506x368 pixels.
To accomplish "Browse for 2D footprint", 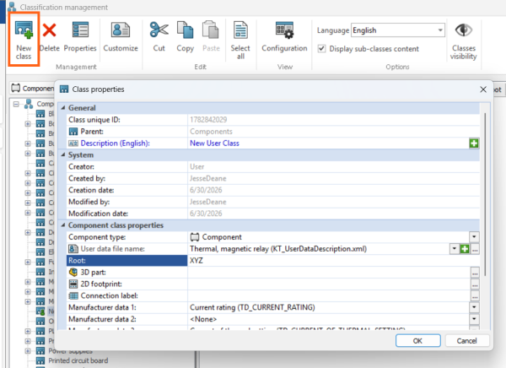I will click(475, 284).
